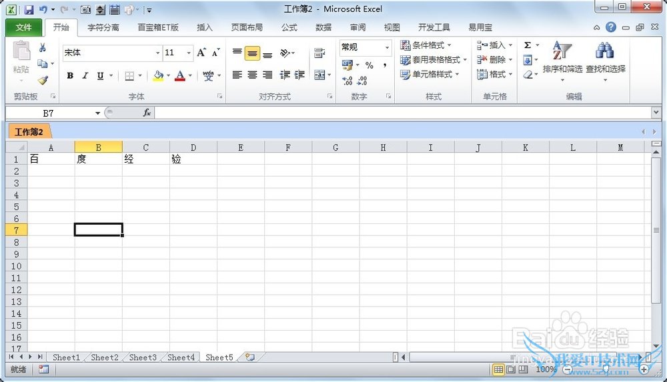Click the Merge and Center icon
Screen dimensions: 667x382
(x=319, y=75)
